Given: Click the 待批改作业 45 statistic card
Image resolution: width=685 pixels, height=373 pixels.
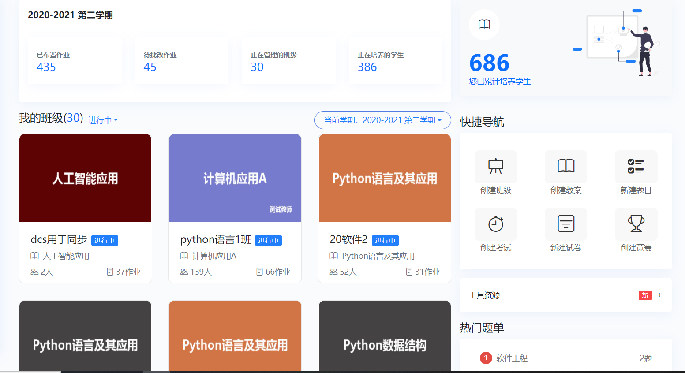Looking at the screenshot, I should pos(181,61).
